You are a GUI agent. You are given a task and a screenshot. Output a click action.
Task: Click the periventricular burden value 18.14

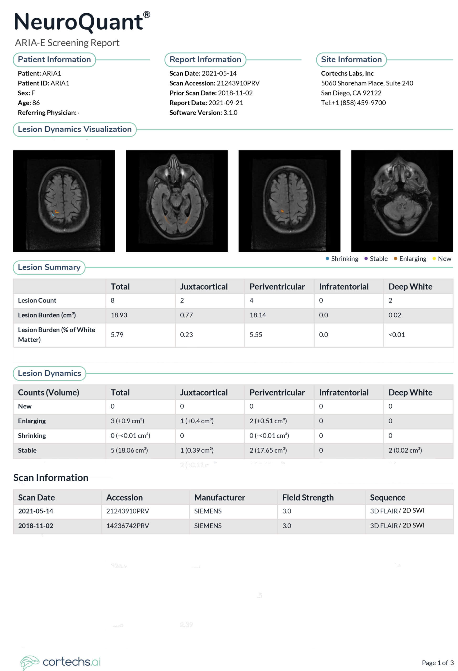point(258,315)
